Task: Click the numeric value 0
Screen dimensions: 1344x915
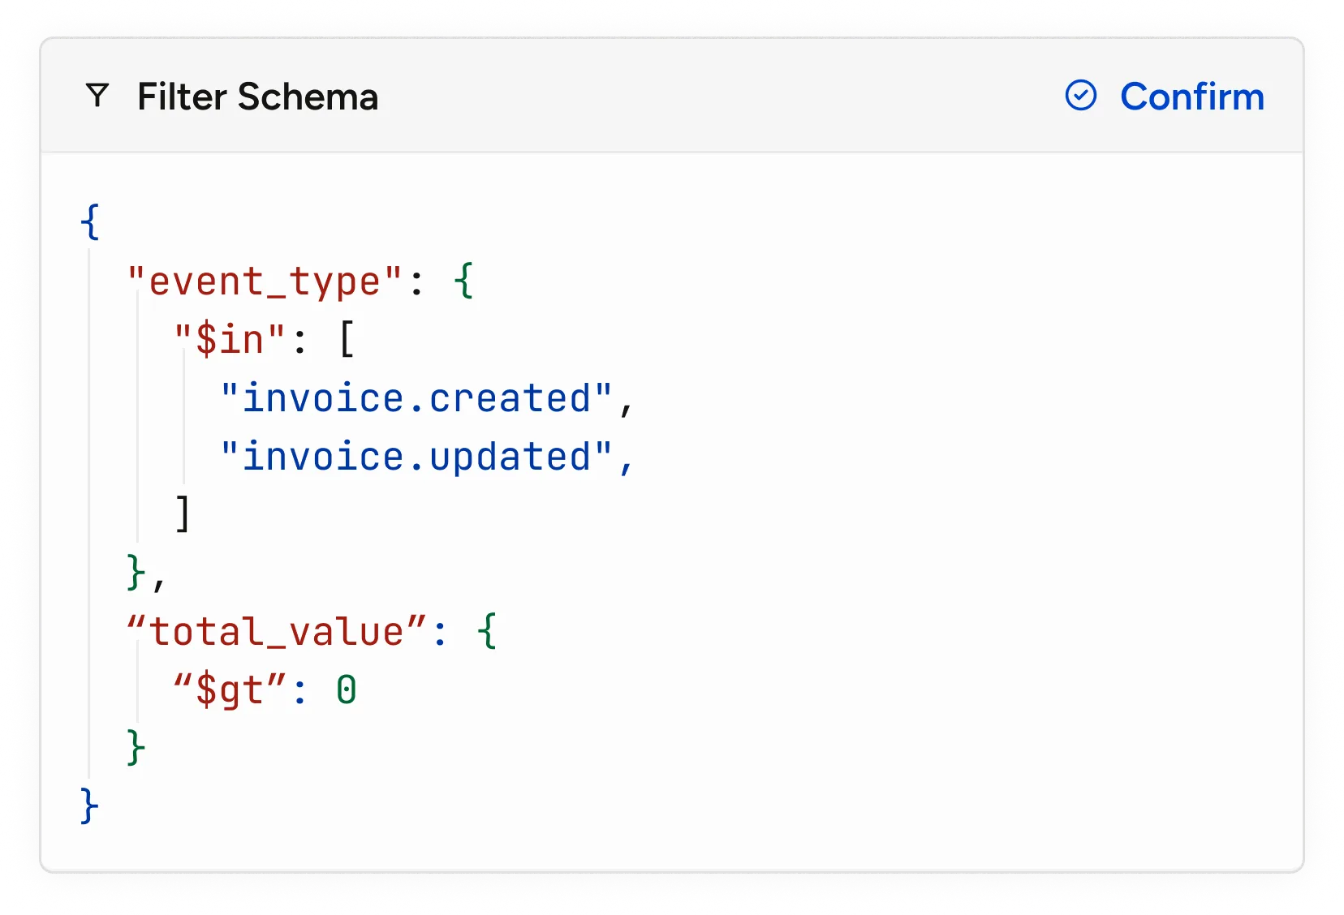Action: [x=347, y=690]
